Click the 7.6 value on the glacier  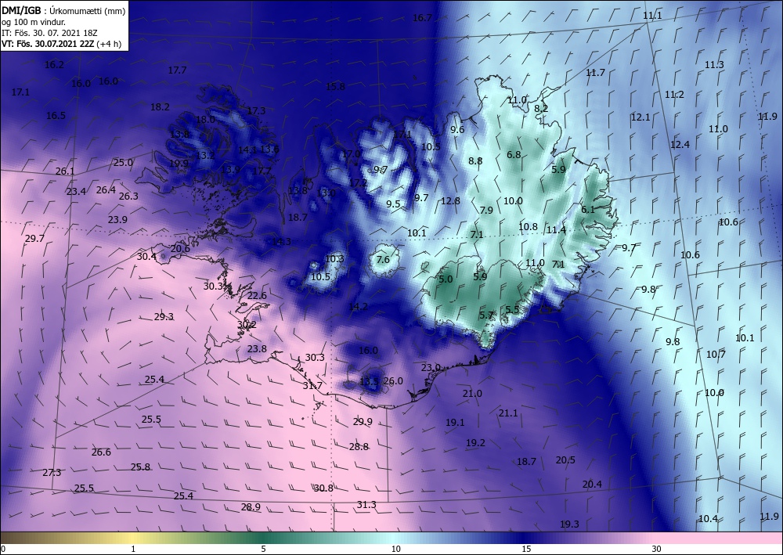click(x=383, y=260)
